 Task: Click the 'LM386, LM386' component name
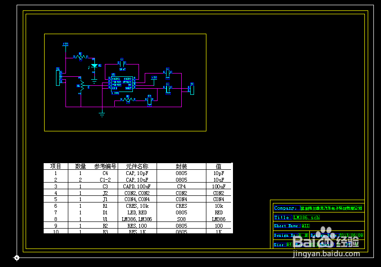[137, 219]
